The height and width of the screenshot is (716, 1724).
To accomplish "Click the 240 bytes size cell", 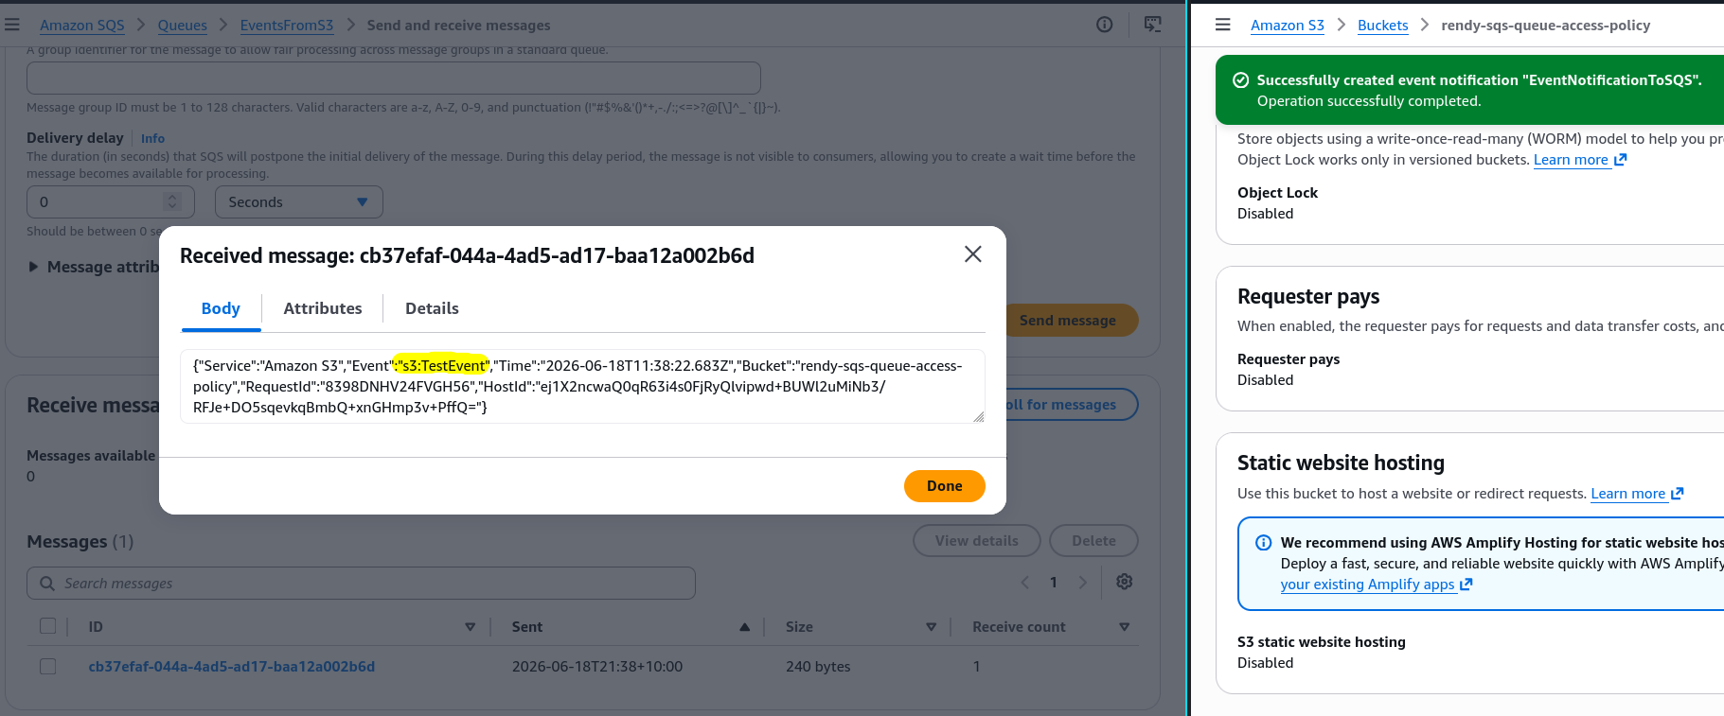I will [818, 667].
